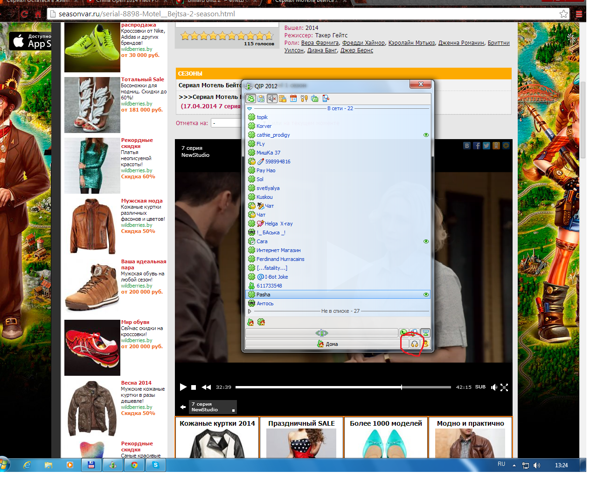Share via the Facebook icon above the player
This screenshot has width=597, height=478.
(x=477, y=146)
